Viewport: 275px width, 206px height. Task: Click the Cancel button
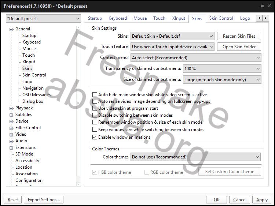click(239, 200)
